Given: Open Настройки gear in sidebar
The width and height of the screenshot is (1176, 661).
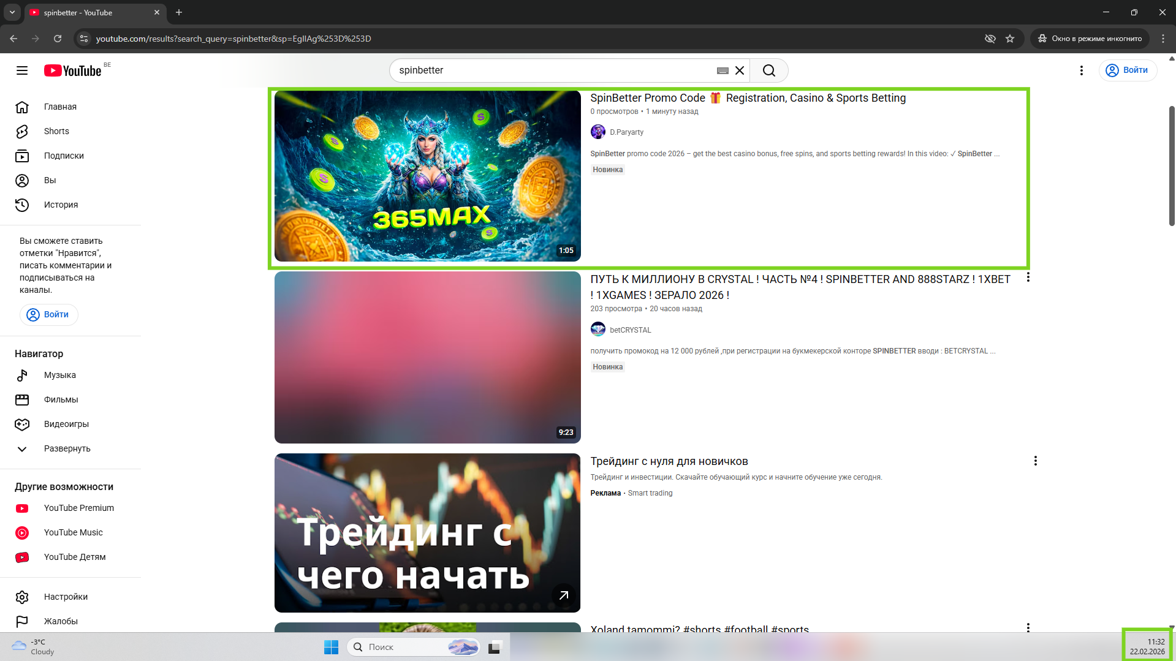Looking at the screenshot, I should 22,597.
